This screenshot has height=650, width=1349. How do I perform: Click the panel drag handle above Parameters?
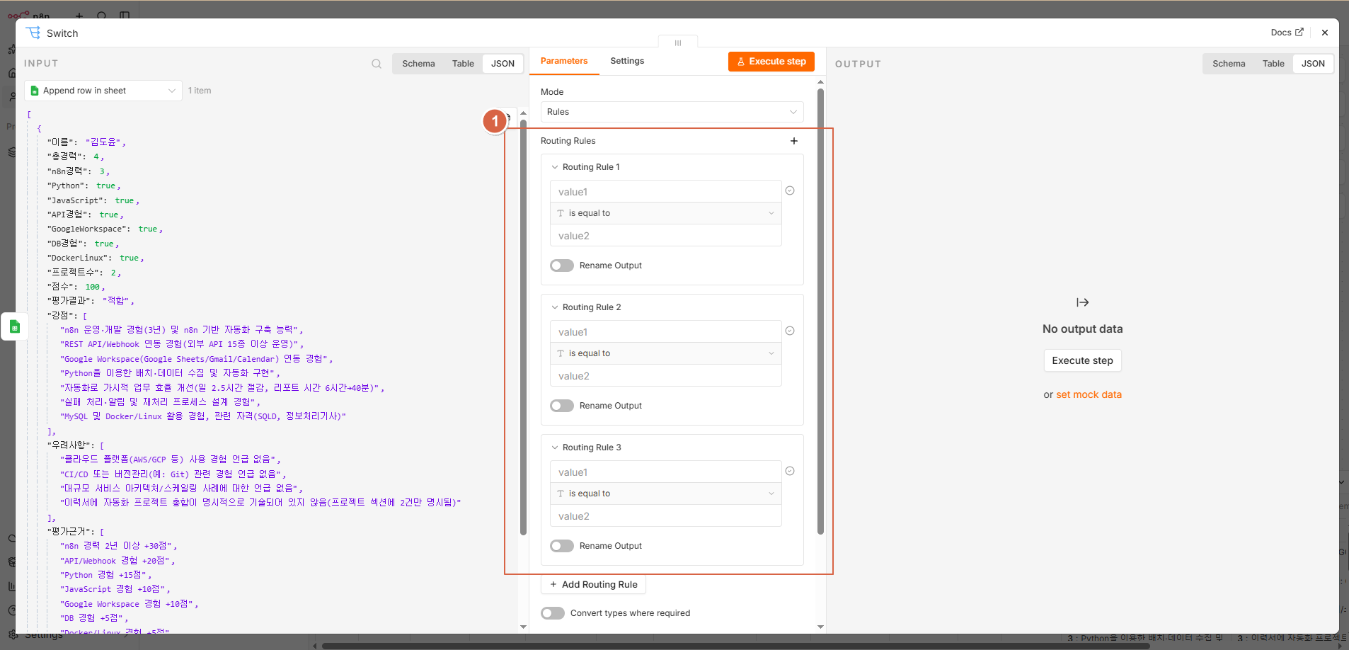click(678, 42)
